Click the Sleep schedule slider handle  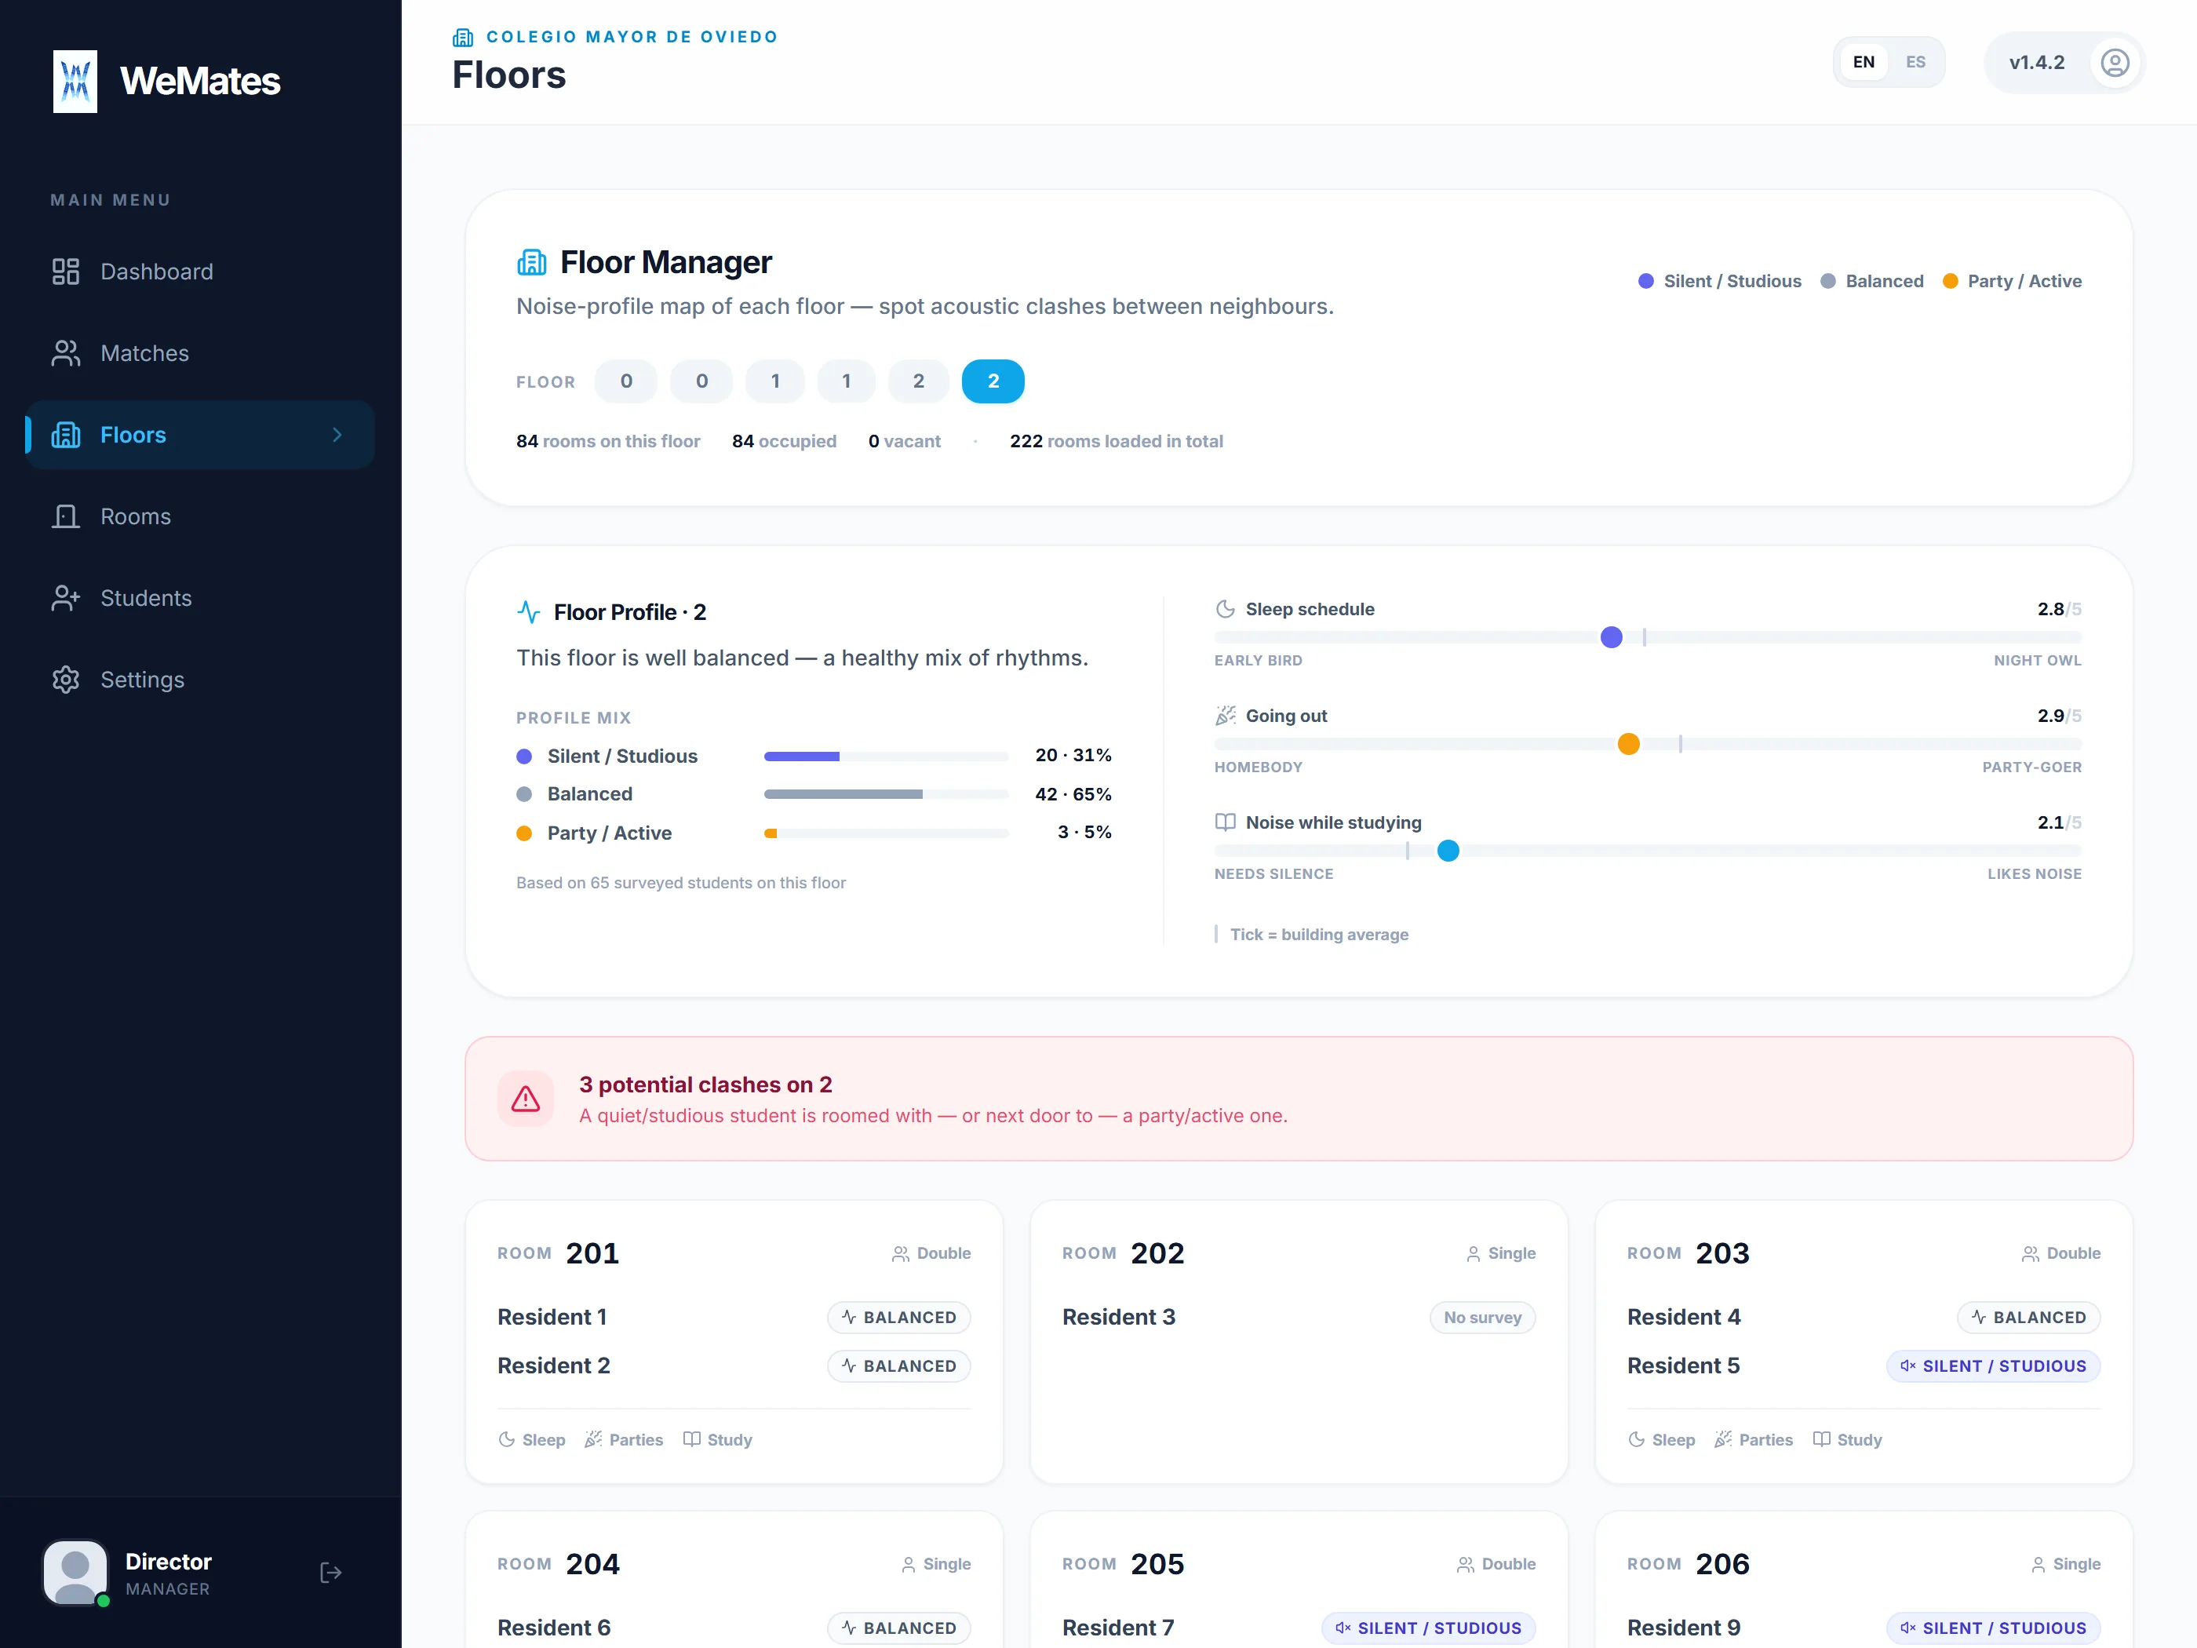[x=1611, y=636]
